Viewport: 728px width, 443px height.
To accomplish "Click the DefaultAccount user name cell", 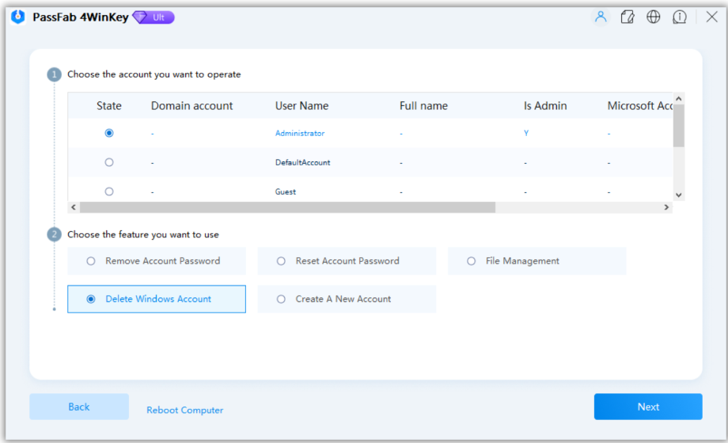I will point(303,162).
